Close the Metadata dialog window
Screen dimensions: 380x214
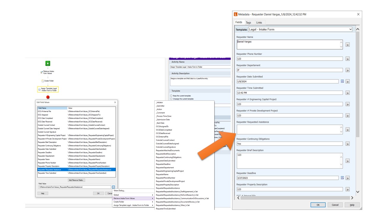[358, 14]
